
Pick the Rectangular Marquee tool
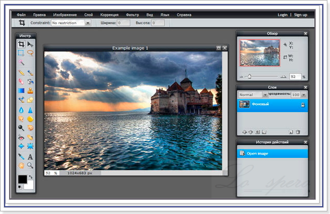click(x=21, y=53)
